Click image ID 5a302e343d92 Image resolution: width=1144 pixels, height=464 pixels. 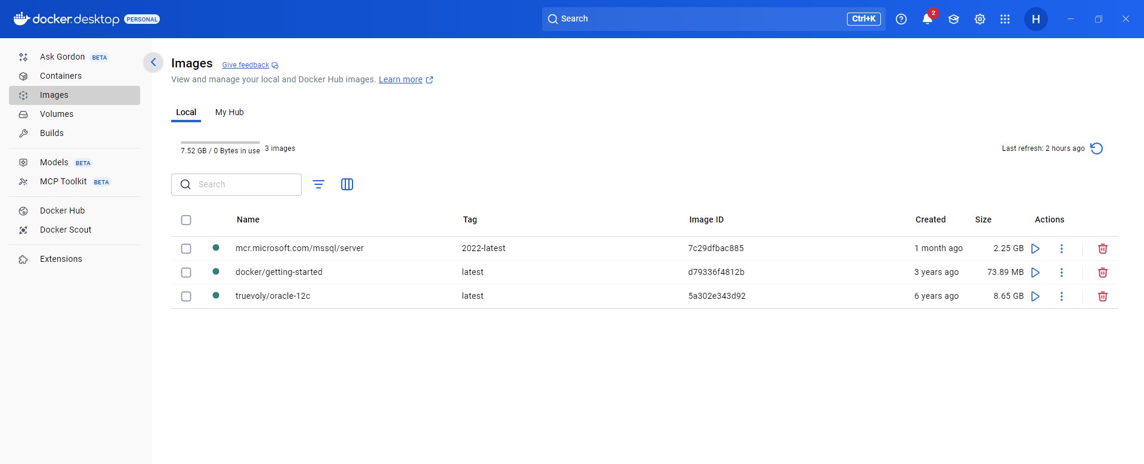tap(716, 296)
